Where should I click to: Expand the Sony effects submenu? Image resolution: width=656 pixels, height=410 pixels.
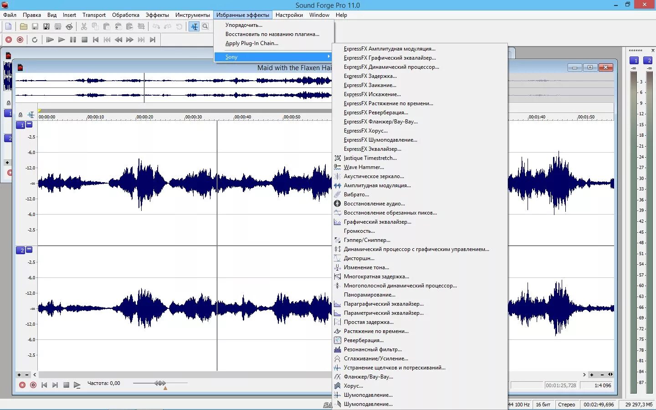click(x=273, y=56)
